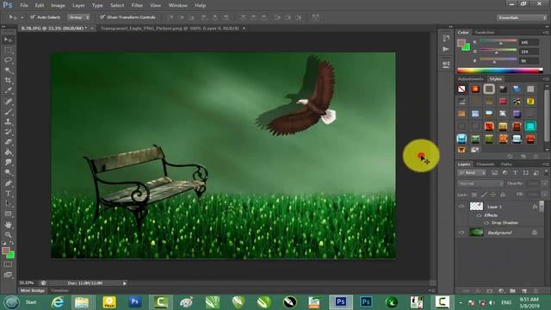Select the Rectangle shape tool
This screenshot has height=310, width=551.
pyautogui.click(x=8, y=214)
